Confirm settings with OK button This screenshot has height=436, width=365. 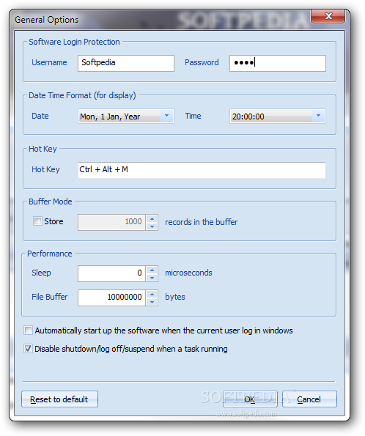point(250,399)
